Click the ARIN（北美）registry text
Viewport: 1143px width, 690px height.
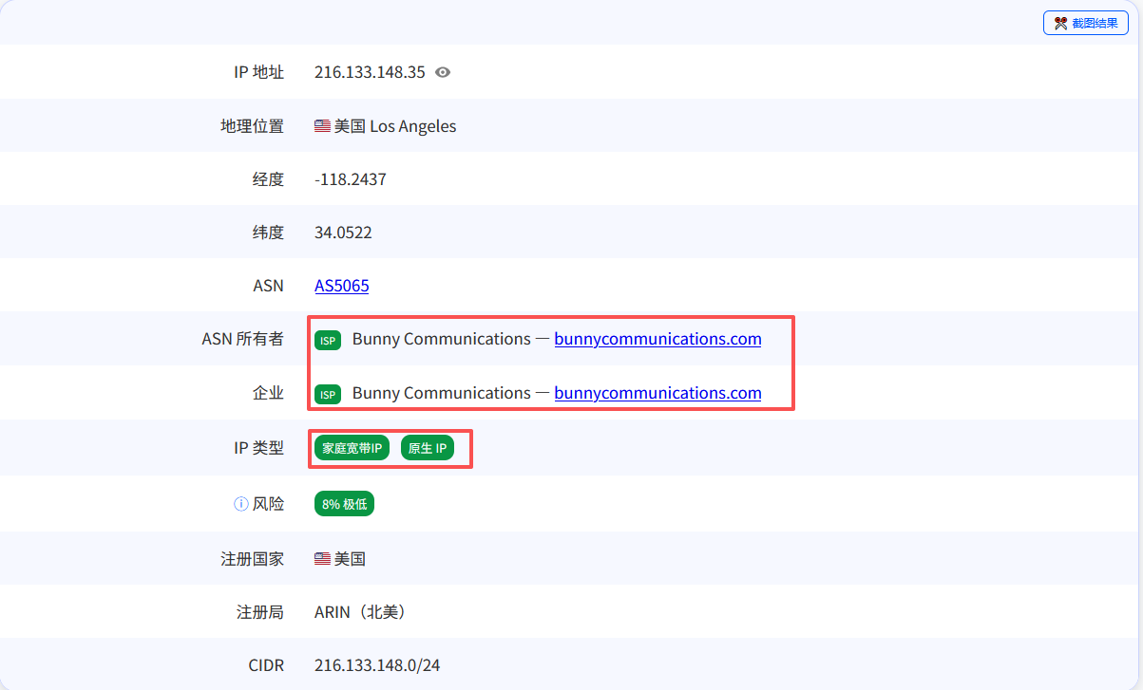pos(359,611)
